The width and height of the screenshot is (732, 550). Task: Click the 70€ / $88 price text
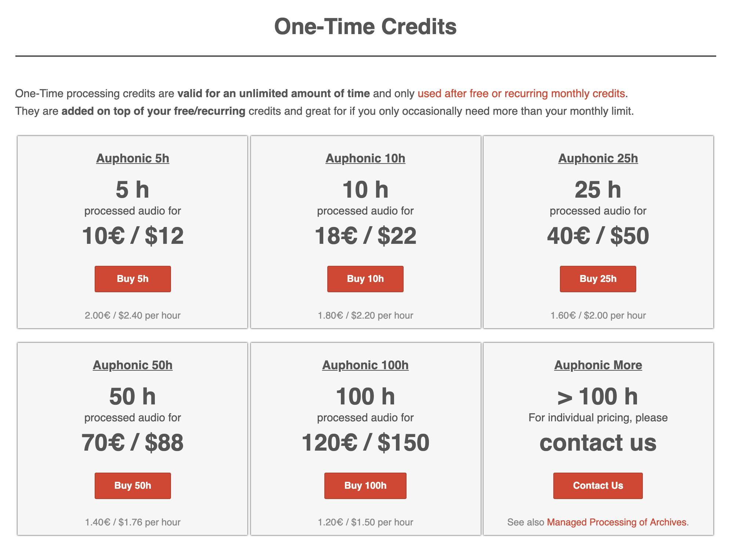[x=132, y=442]
